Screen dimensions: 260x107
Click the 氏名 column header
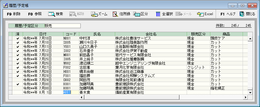coord(97,34)
